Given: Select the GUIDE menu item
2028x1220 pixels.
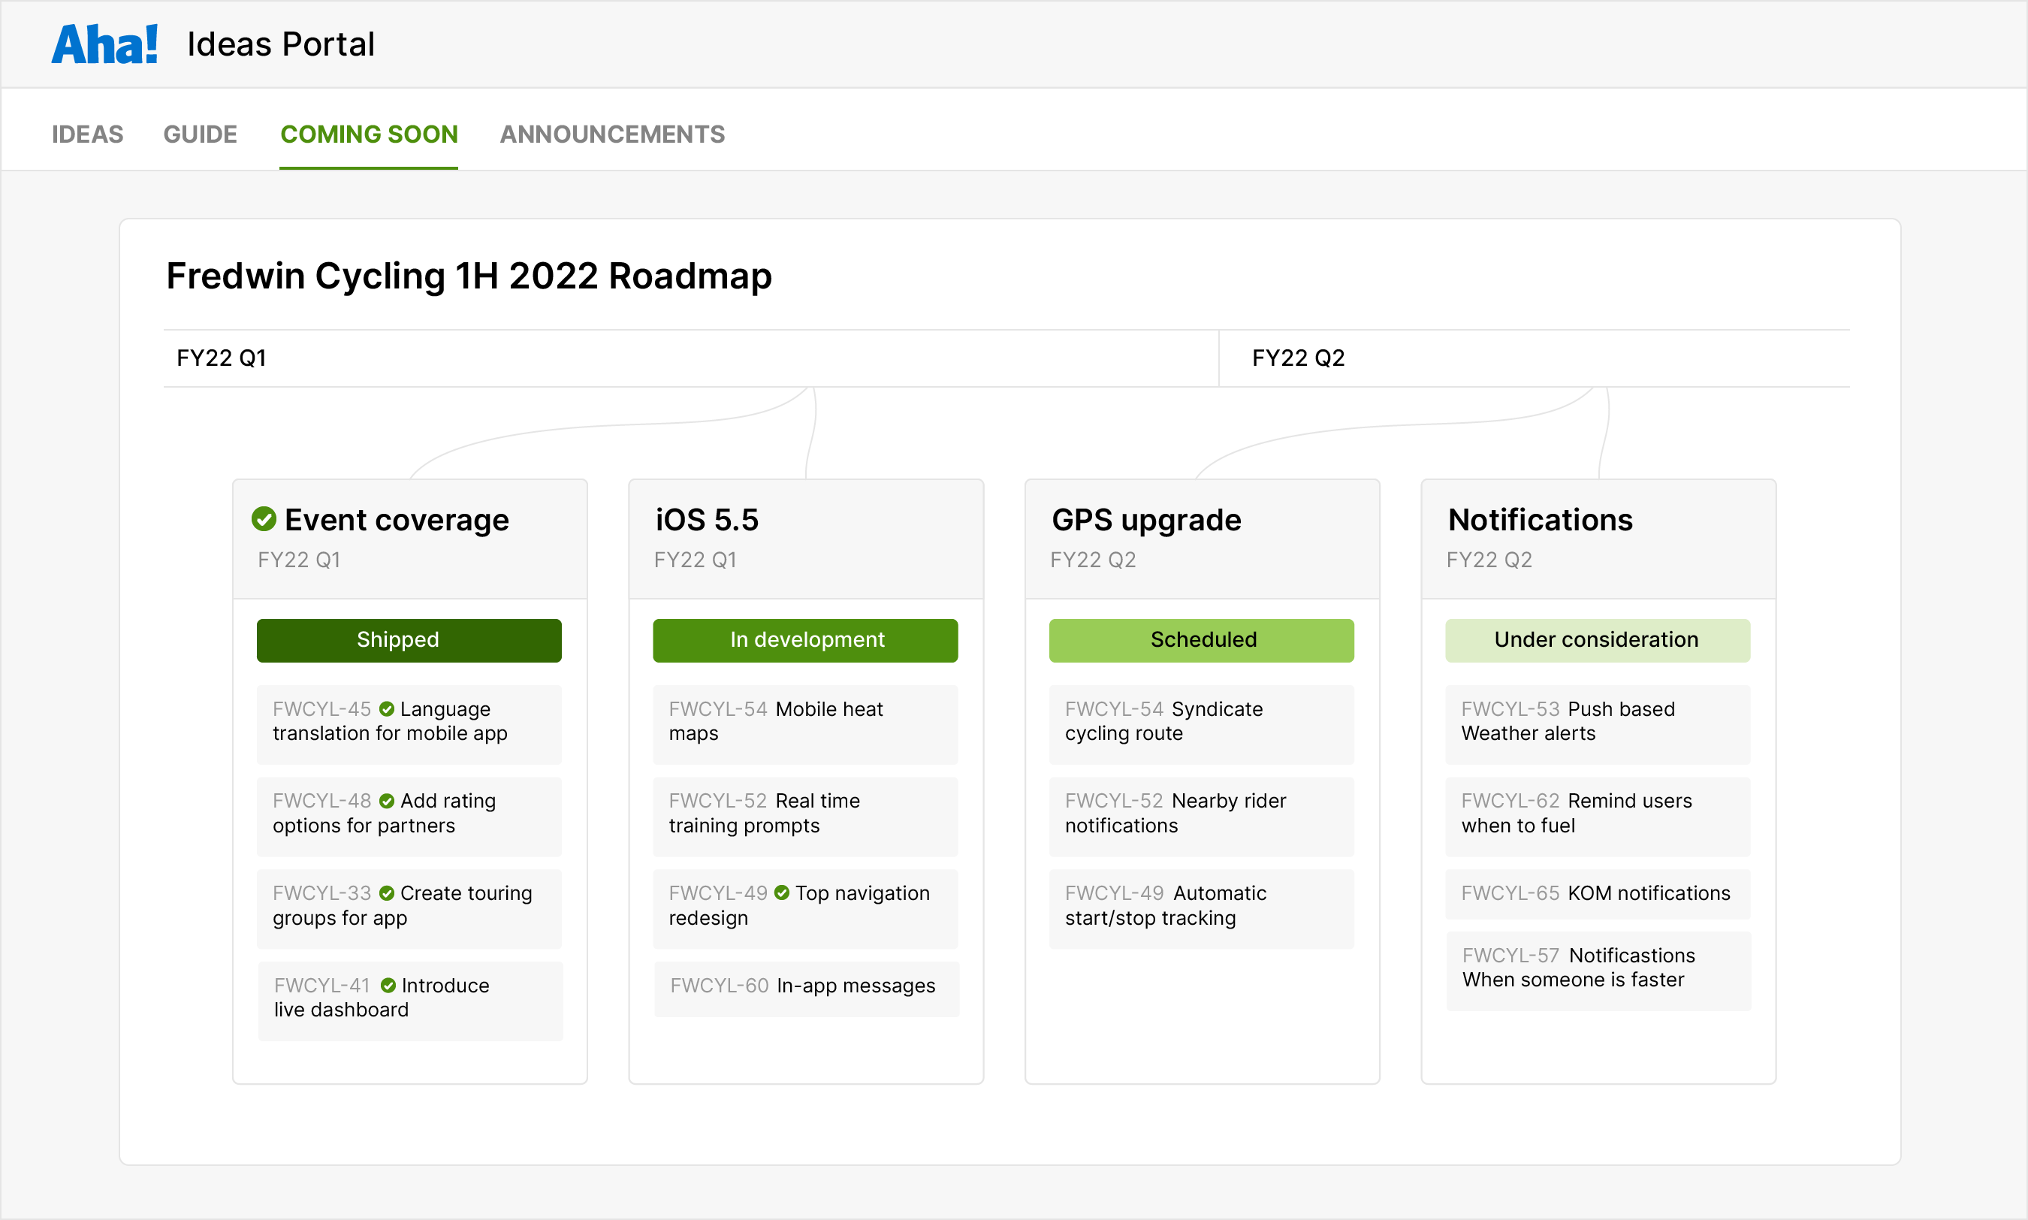Looking at the screenshot, I should [x=200, y=134].
